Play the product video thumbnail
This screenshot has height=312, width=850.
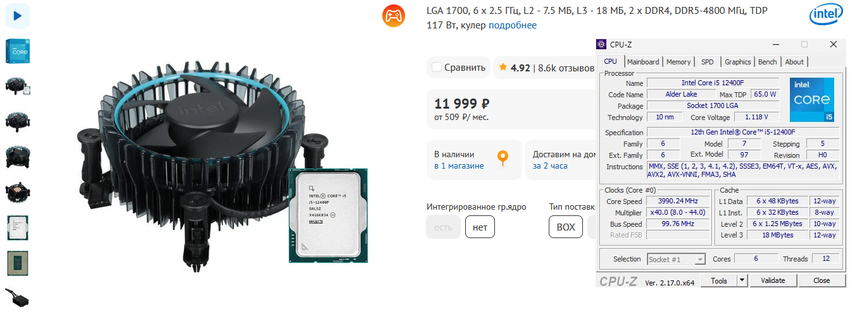tap(18, 15)
